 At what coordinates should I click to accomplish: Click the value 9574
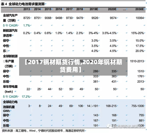[x=113, y=18]
